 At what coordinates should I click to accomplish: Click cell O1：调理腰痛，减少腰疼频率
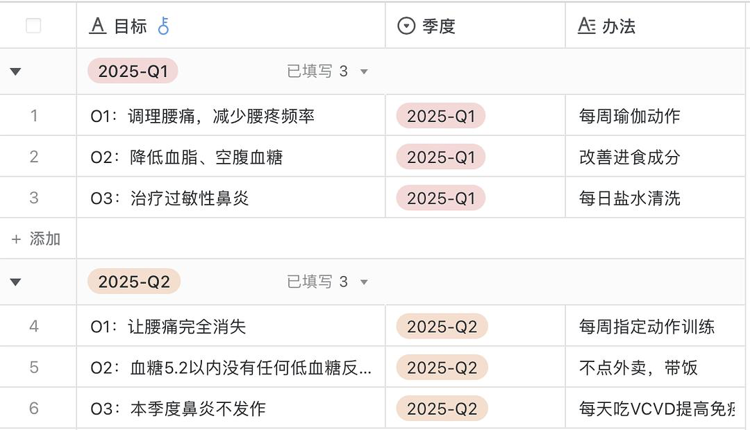[x=231, y=116]
